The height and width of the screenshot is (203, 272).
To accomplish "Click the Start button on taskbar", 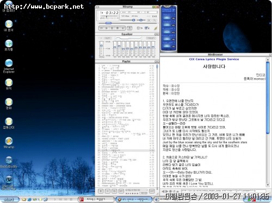I will point(9,199).
